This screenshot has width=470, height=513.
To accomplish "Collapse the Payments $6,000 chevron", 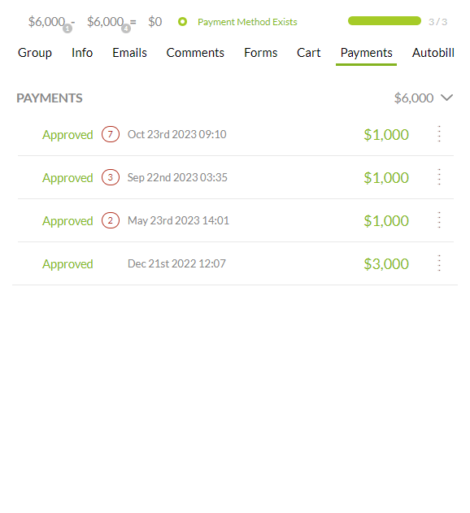I will click(446, 98).
